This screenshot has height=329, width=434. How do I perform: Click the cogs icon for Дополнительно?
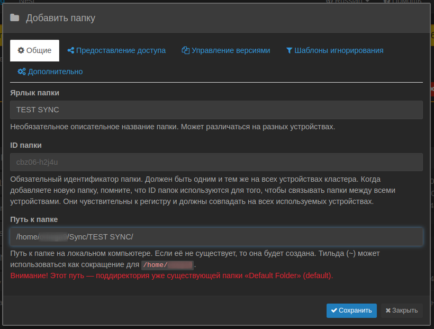pos(22,72)
